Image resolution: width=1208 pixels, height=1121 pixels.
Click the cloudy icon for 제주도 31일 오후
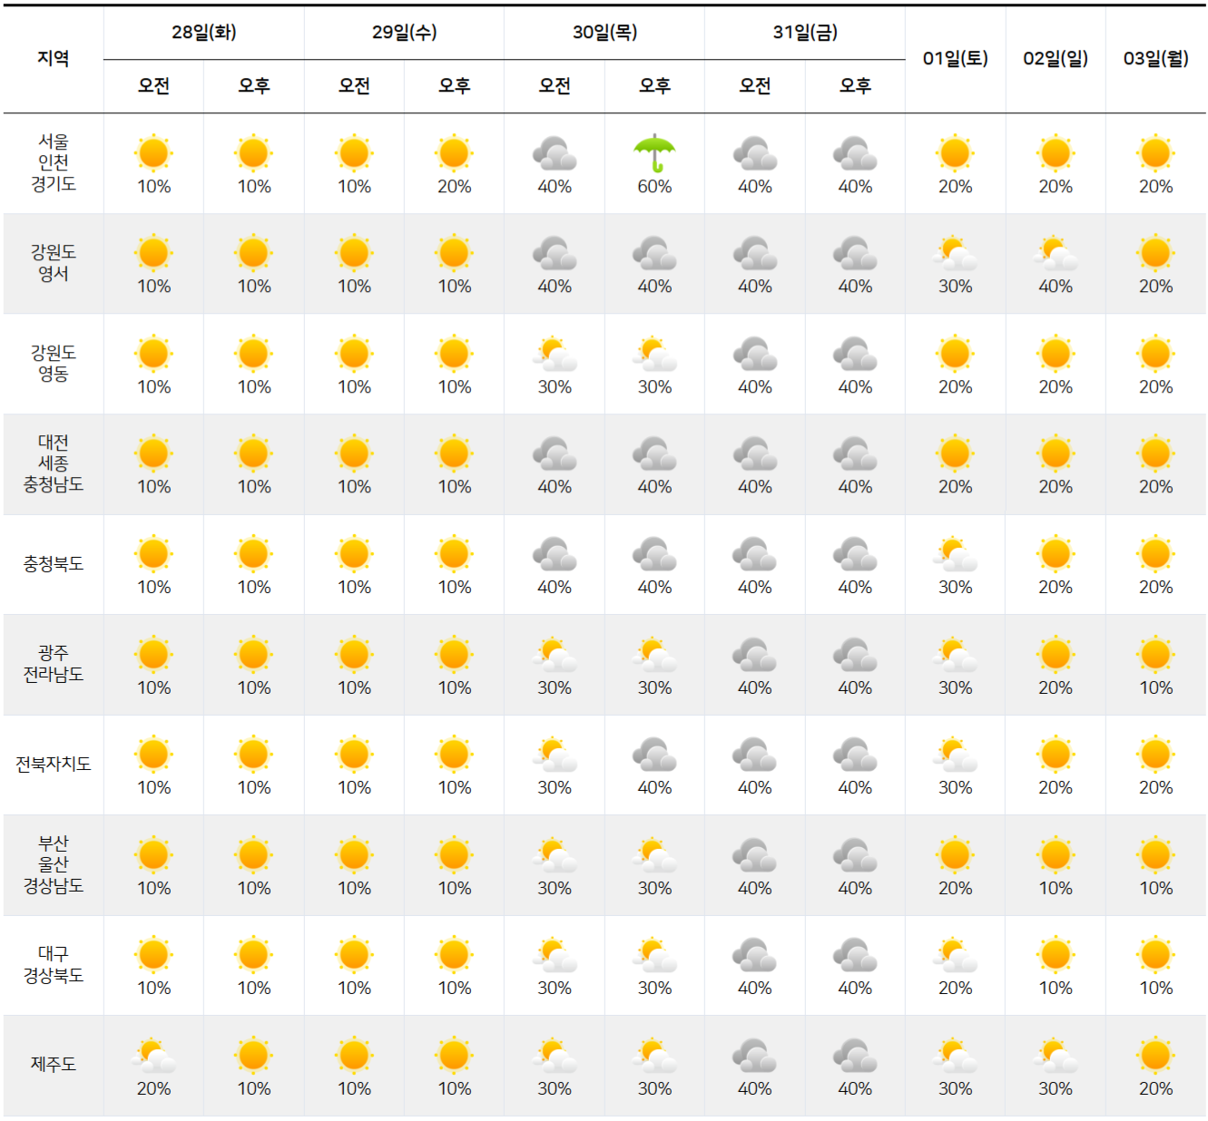[x=855, y=1056]
